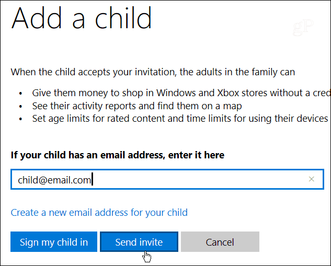Cancel adding a child
Screen dimensions: 331x266
point(220,242)
